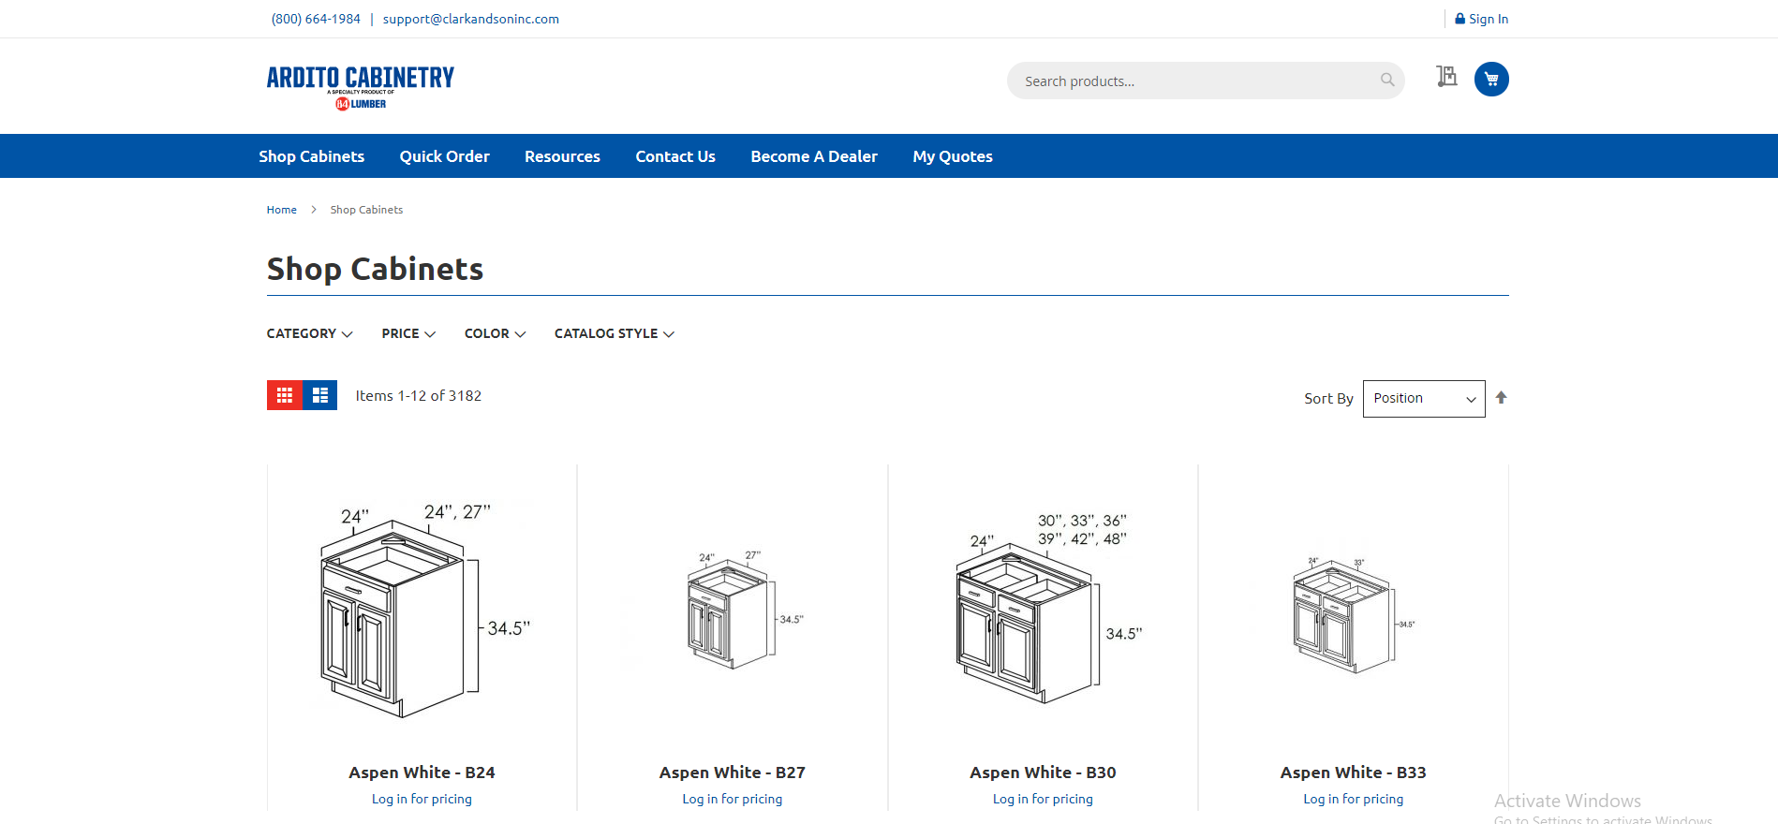Image resolution: width=1778 pixels, height=824 pixels.
Task: Go to Contact Us page
Action: click(675, 156)
